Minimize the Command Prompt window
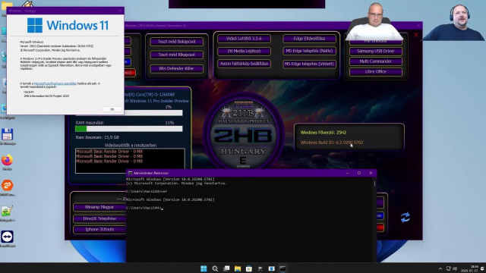The image size is (486, 273). pos(348,173)
